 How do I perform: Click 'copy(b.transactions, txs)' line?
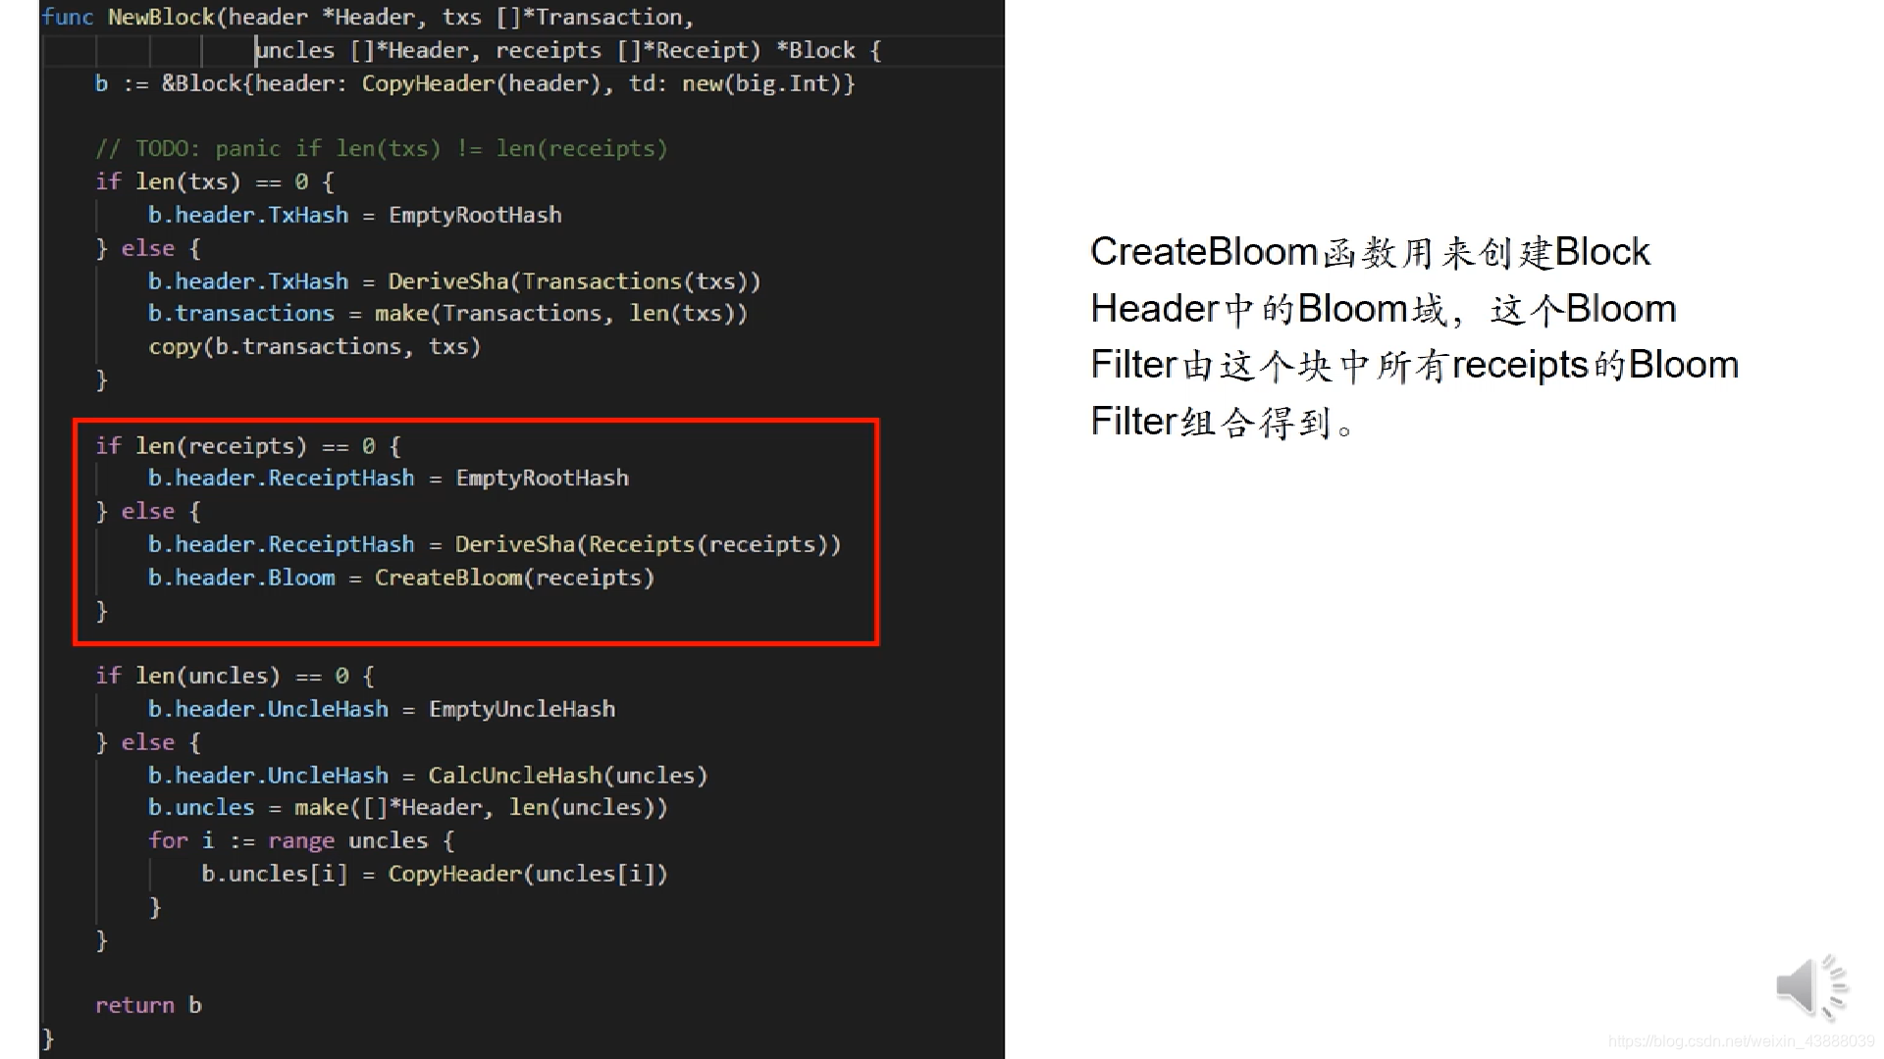click(315, 347)
